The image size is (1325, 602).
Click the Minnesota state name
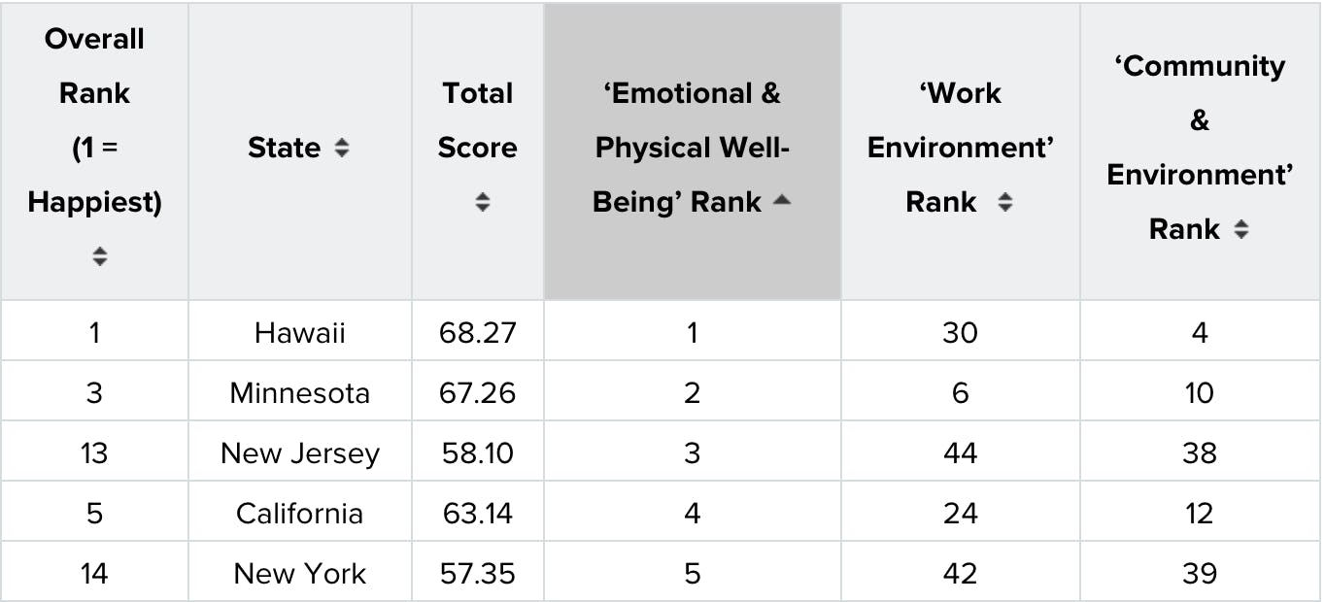coord(299,392)
